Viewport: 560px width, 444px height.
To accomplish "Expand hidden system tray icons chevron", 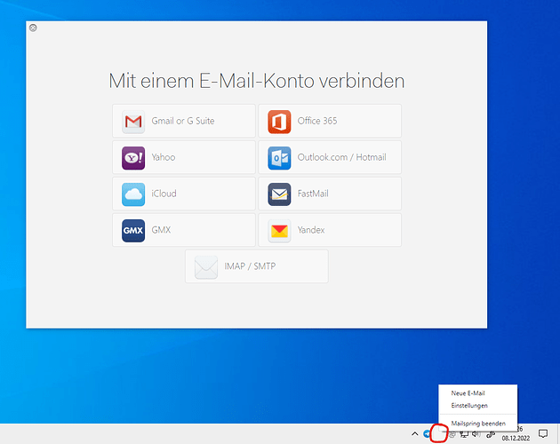I will 414,434.
